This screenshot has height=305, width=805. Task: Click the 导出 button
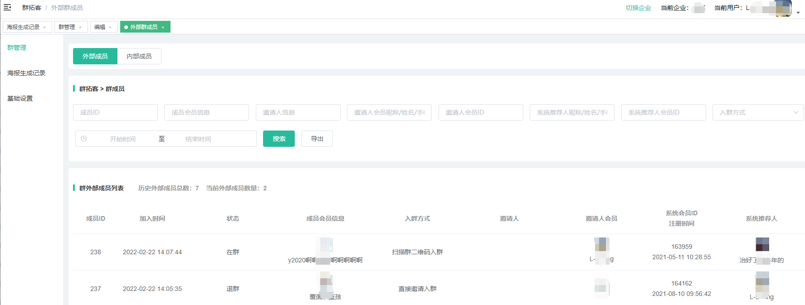pyautogui.click(x=317, y=139)
